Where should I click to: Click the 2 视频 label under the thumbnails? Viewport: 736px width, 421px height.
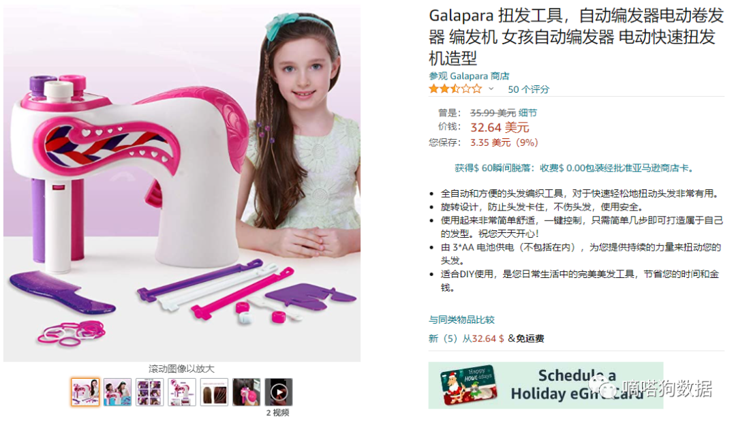point(278,413)
